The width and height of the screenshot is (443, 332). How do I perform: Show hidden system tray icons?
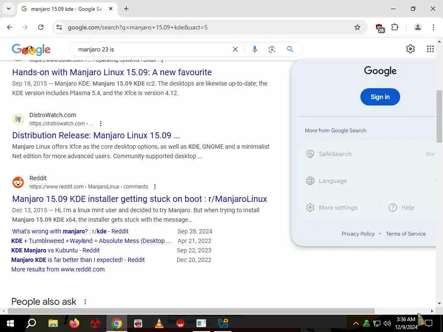tap(356, 323)
